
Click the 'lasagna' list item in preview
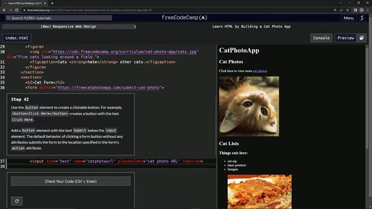(233, 169)
